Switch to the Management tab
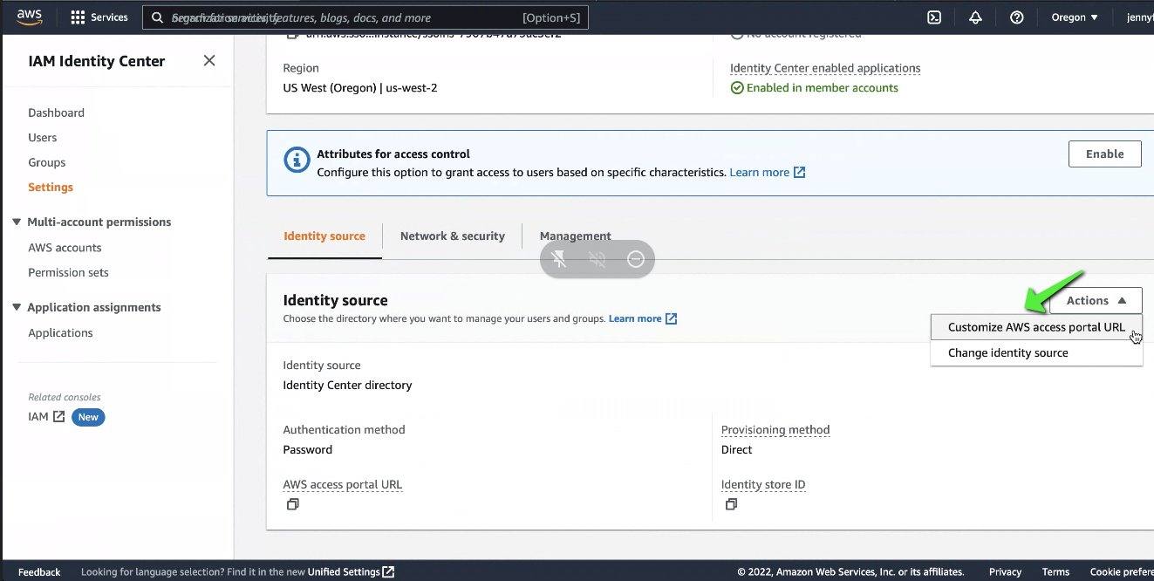 coord(576,236)
